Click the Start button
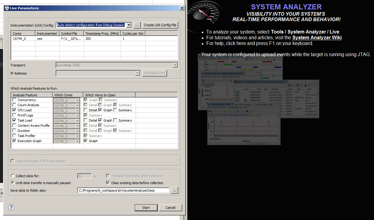This screenshot has width=374, height=220. (x=146, y=208)
